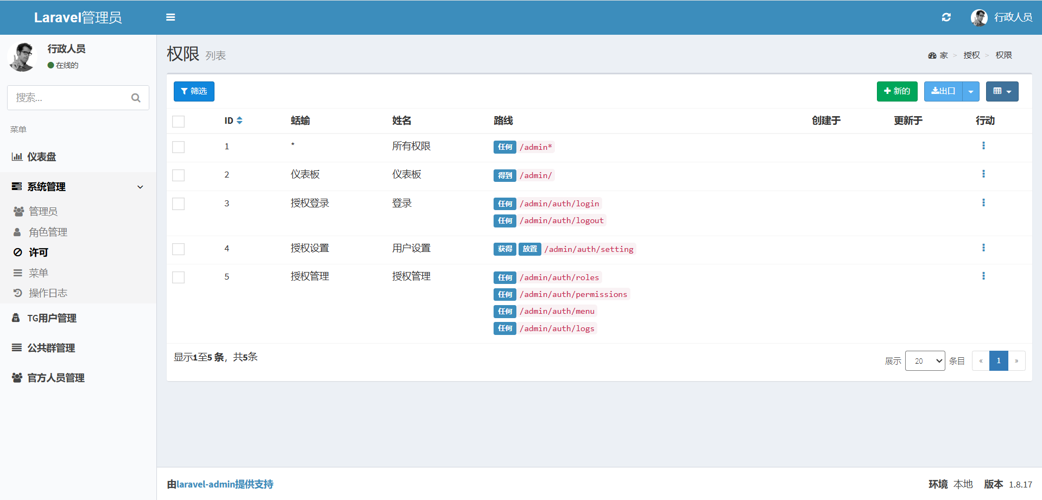Open the three-dot actions menu for 授权管理 row
Viewport: 1042px width, 500px height.
pos(983,276)
